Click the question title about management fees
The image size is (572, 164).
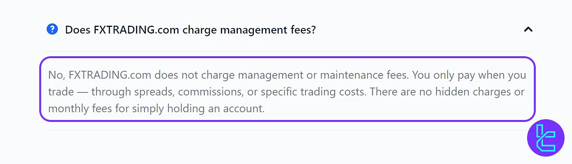click(x=190, y=29)
